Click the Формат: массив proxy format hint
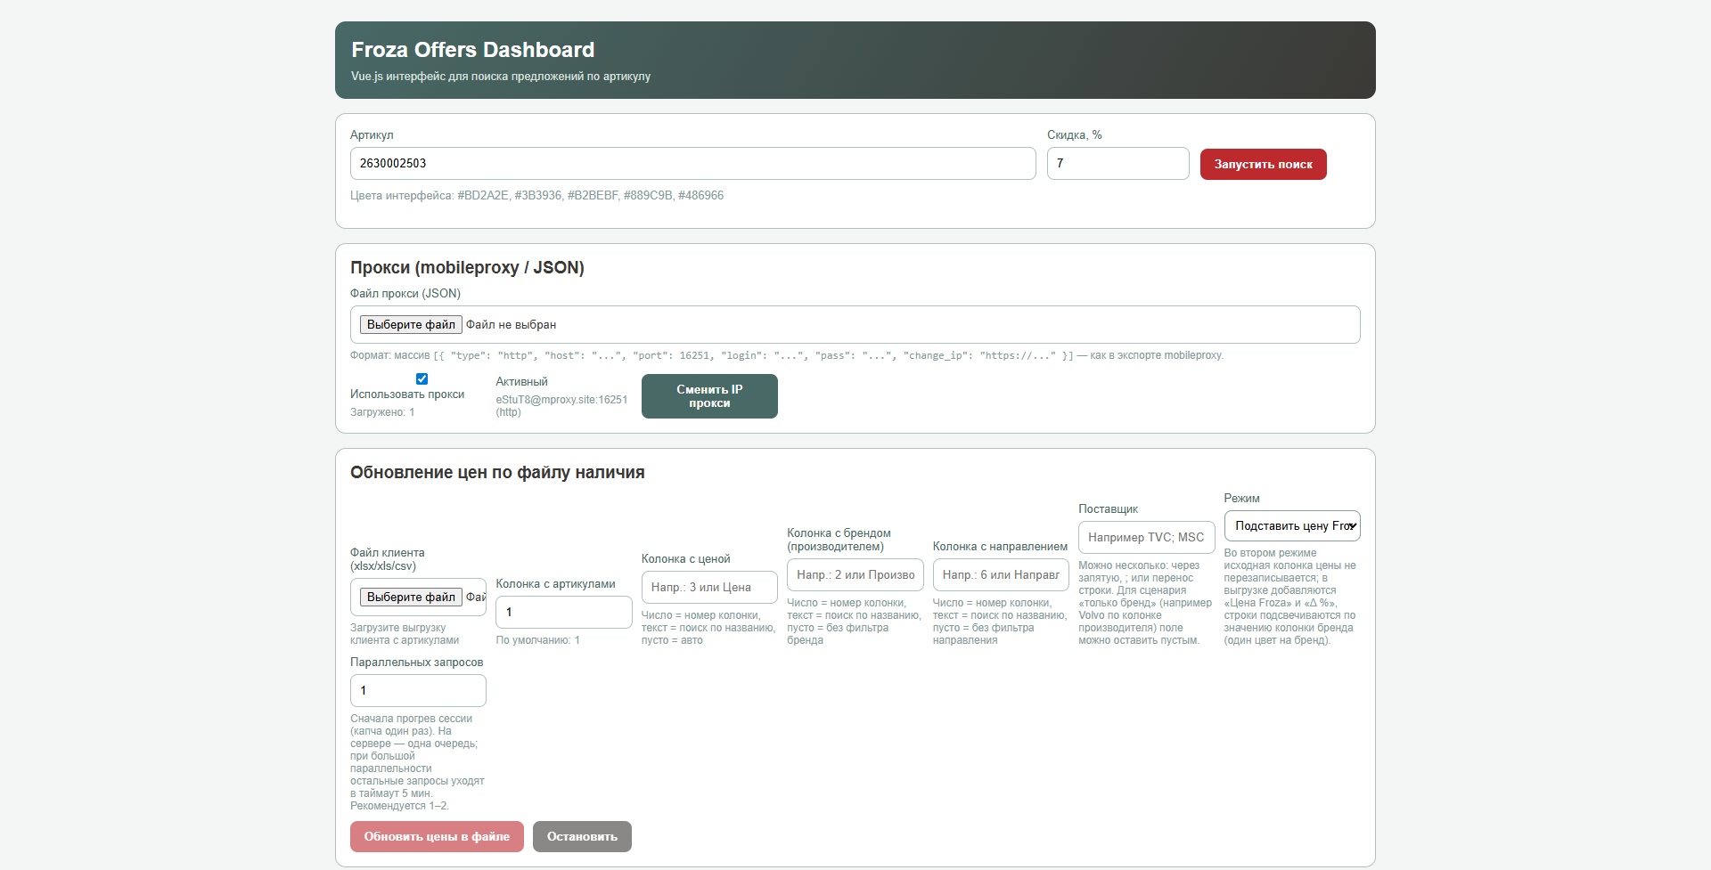Viewport: 1711px width, 870px height. [x=787, y=356]
